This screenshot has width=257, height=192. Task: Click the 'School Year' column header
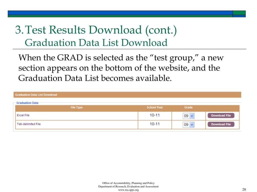(155, 107)
